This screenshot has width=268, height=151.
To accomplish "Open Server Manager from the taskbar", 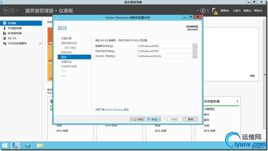I will click(15, 146).
